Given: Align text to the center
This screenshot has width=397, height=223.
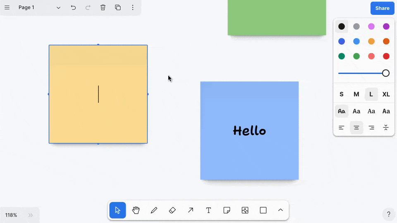Looking at the screenshot, I should coord(356,128).
